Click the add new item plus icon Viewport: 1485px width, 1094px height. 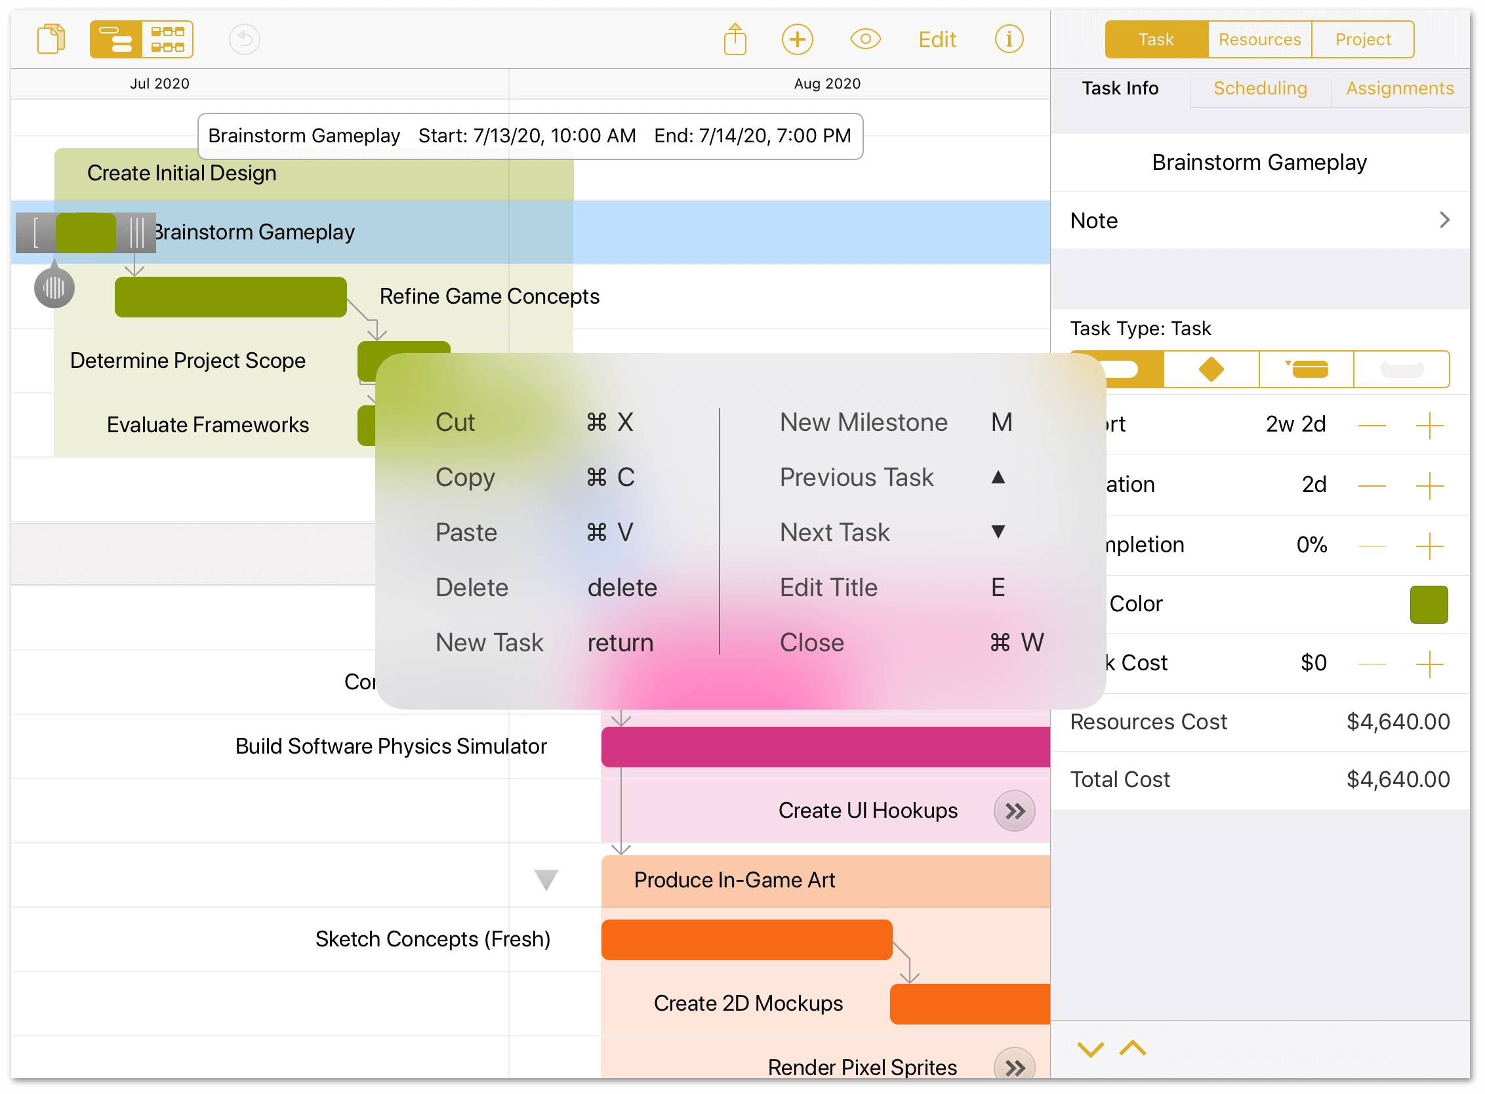pyautogui.click(x=799, y=39)
